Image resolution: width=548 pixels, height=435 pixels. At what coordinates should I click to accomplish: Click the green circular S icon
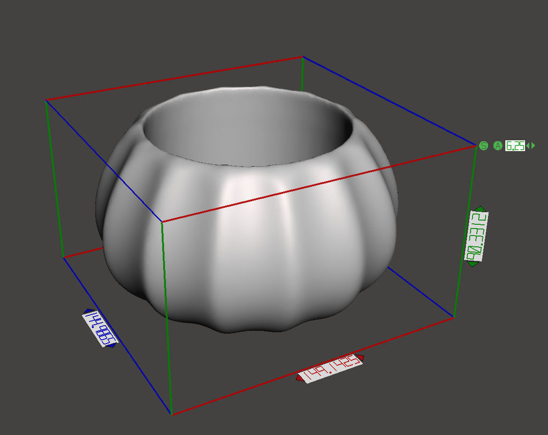click(483, 145)
